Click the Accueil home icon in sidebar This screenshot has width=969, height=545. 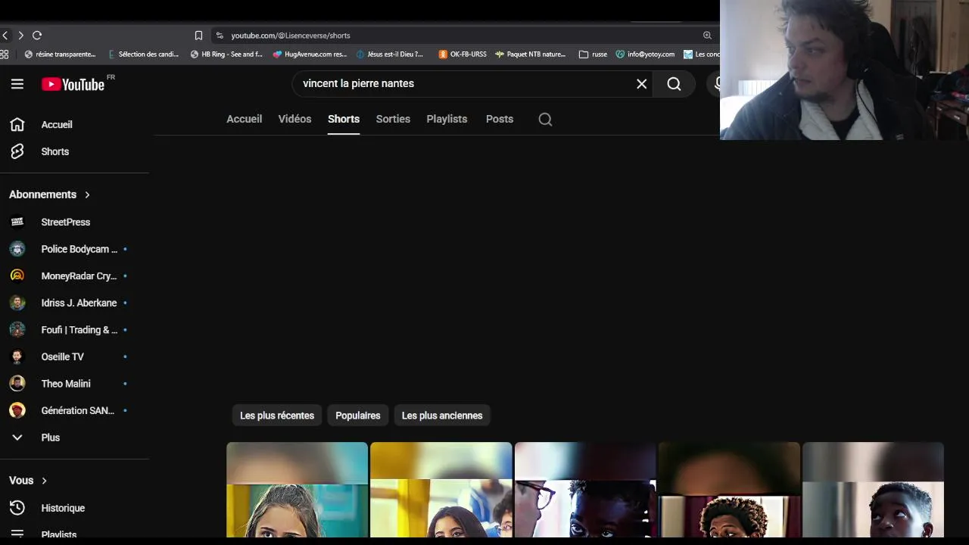[x=17, y=124]
